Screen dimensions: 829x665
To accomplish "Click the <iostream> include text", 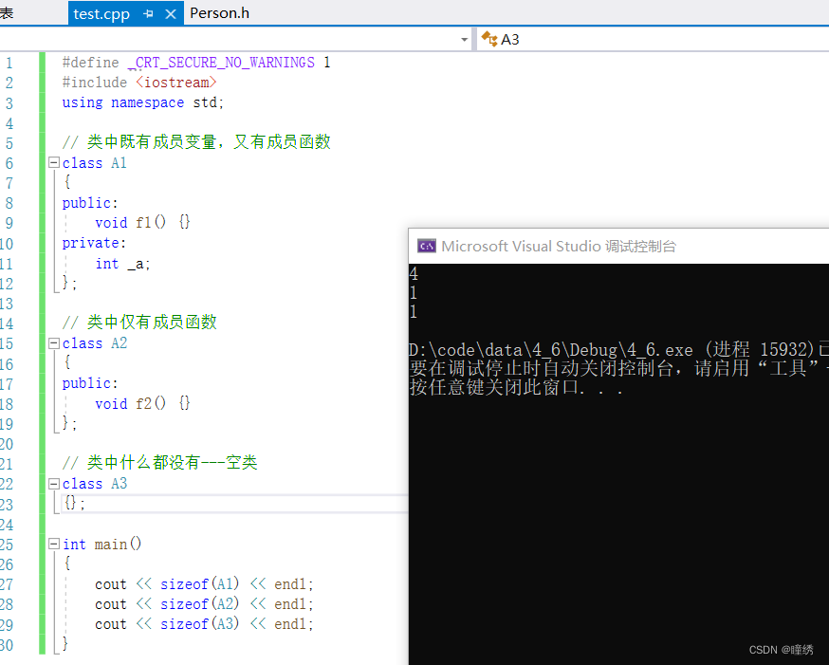I will coord(176,83).
